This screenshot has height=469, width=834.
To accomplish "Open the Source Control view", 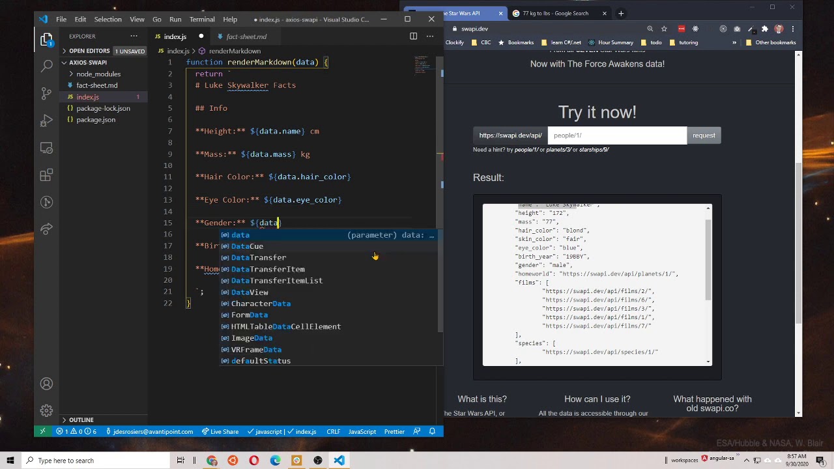I will [46, 92].
